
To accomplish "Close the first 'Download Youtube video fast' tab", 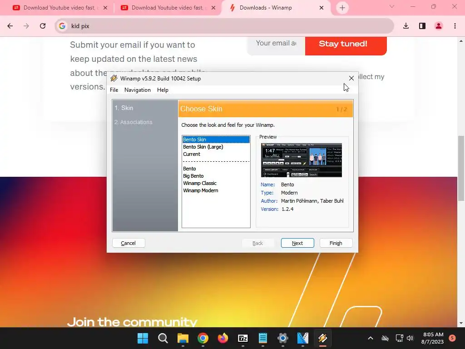I will click(105, 8).
